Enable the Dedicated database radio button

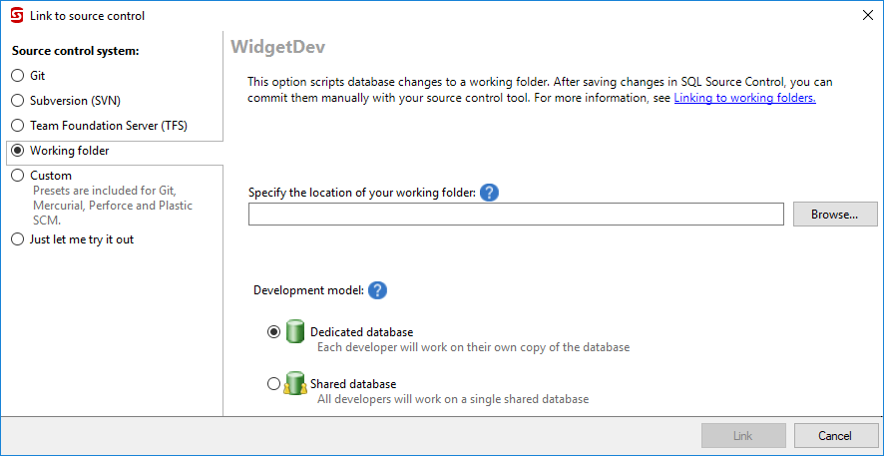(274, 332)
